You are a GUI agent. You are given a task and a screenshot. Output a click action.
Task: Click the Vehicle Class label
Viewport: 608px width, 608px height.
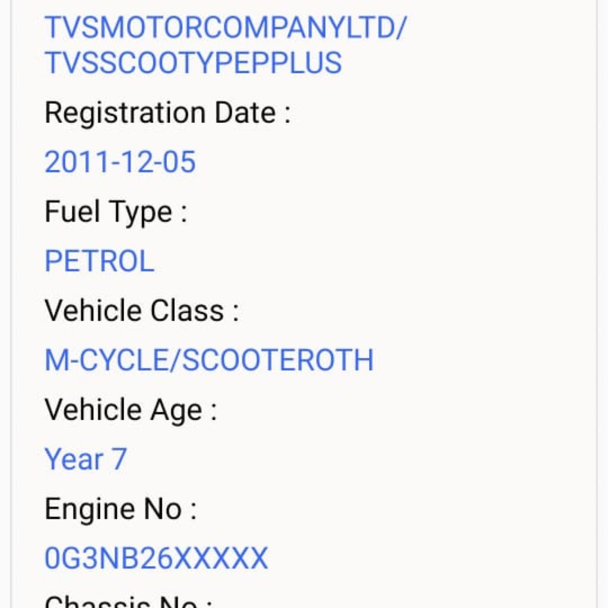click(141, 311)
